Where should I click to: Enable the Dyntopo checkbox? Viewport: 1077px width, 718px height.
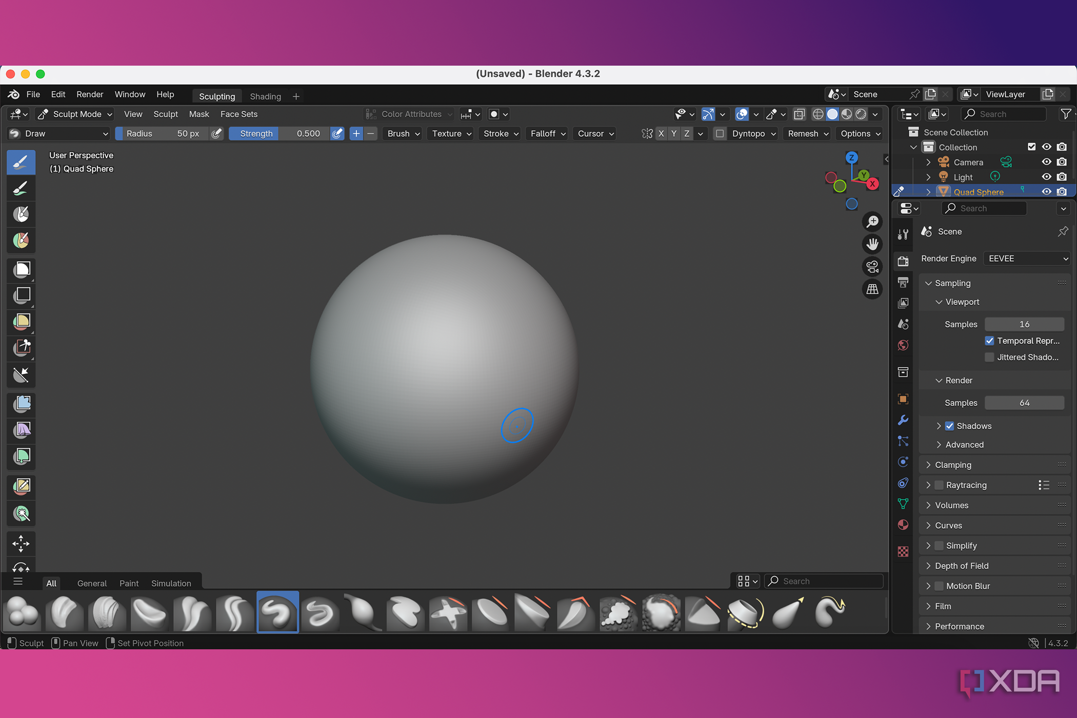pyautogui.click(x=720, y=134)
